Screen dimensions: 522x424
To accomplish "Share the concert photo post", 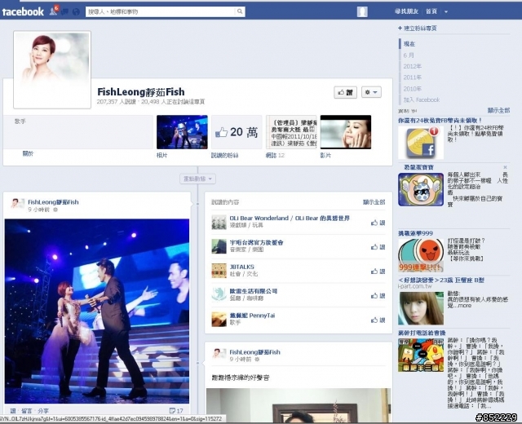I will pyautogui.click(x=43, y=411).
